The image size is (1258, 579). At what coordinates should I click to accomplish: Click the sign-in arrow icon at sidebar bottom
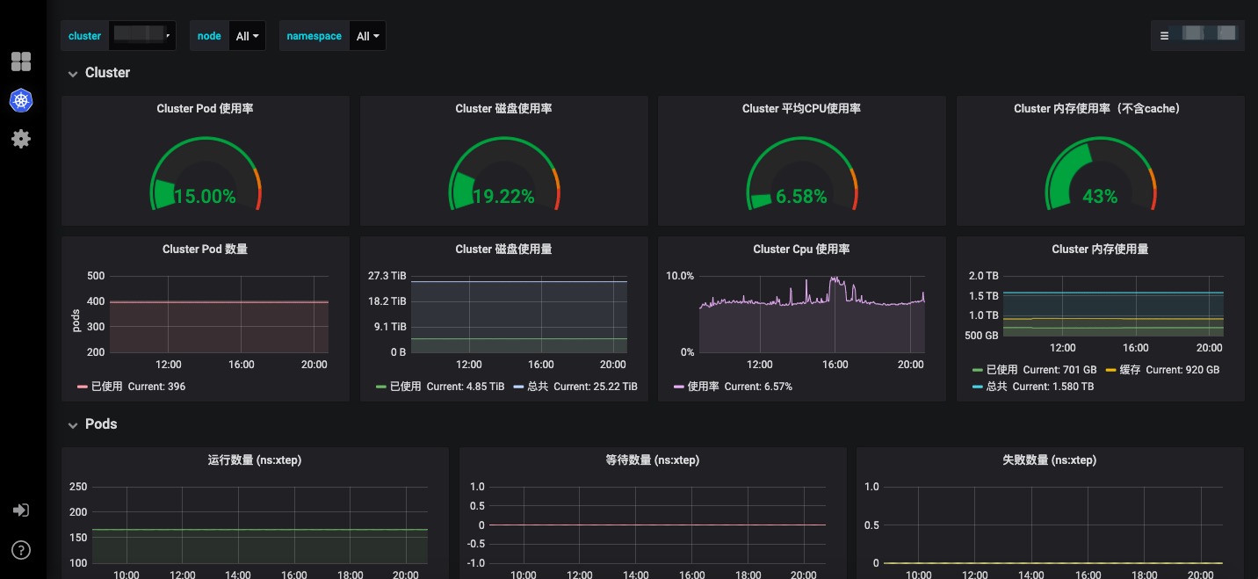(x=21, y=510)
